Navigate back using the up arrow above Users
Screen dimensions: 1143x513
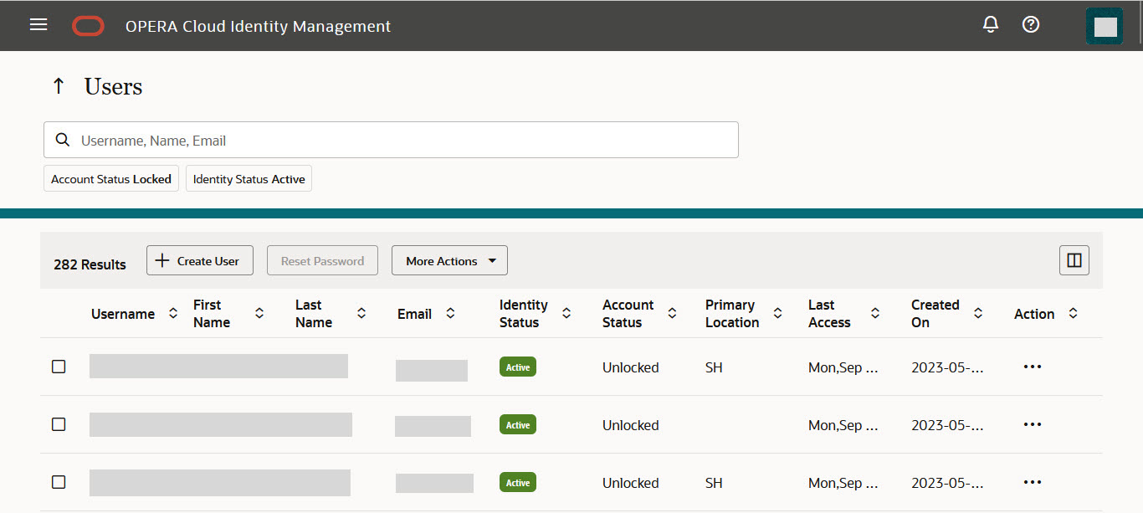(x=58, y=85)
